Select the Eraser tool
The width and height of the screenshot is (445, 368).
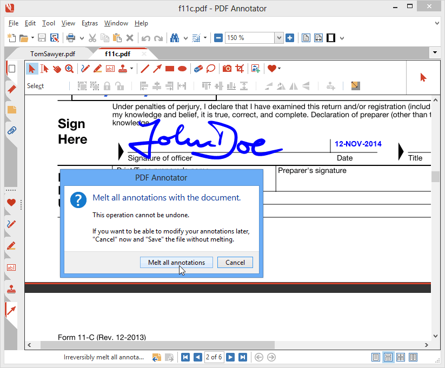[x=196, y=69]
